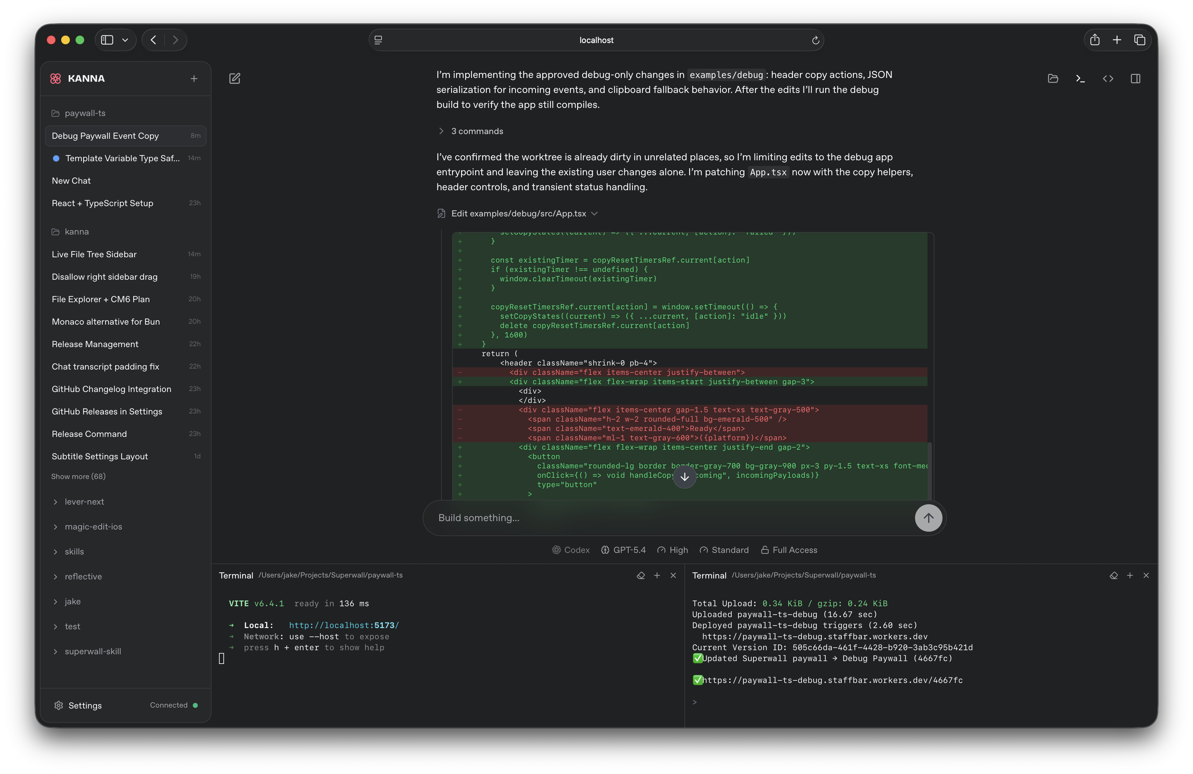Viewport: 1193px width, 774px height.
Task: Collapse the Edit examples/debug/src/App.tsx section
Action: [518, 213]
